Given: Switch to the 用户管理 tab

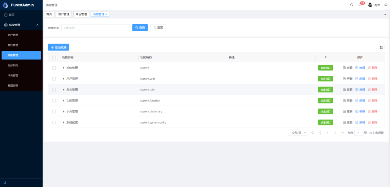Looking at the screenshot, I should [64, 14].
